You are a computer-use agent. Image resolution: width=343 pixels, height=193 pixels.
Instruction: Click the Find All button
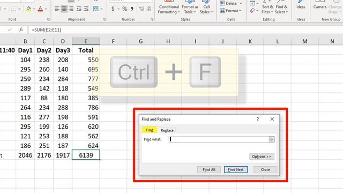click(x=209, y=169)
